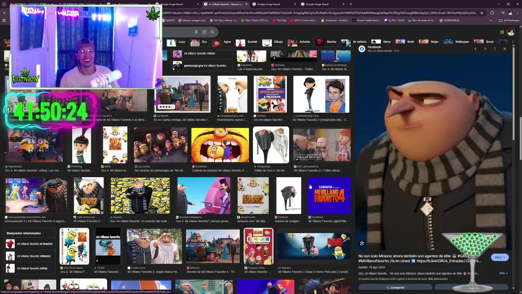Close the image preview panel
The width and height of the screenshot is (522, 294).
click(504, 49)
